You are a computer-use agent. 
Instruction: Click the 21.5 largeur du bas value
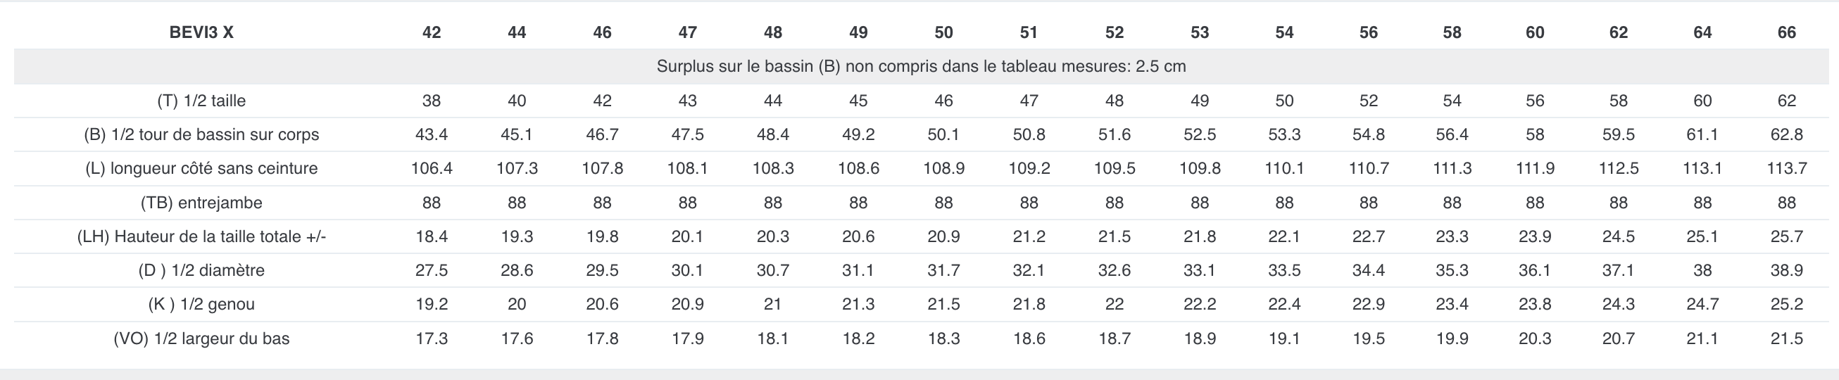pyautogui.click(x=1786, y=338)
